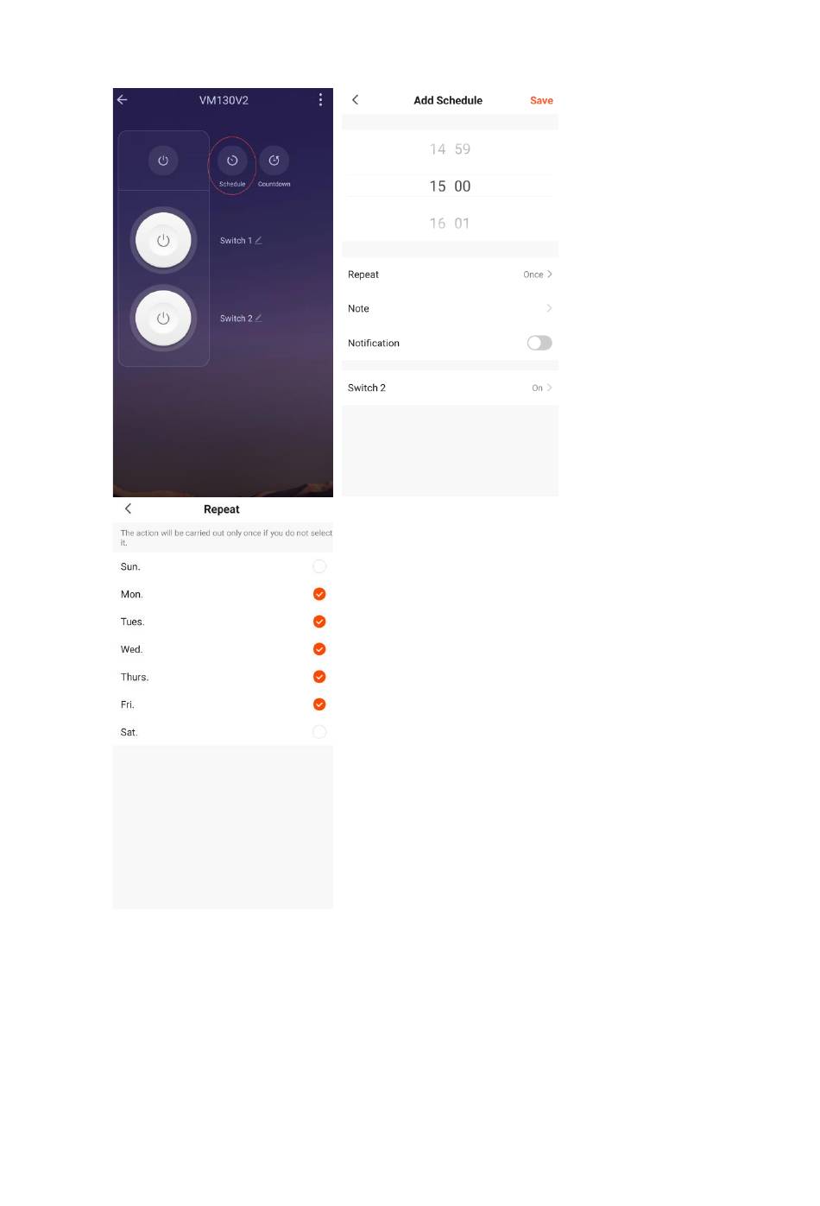Screen dimensions: 820x1206
Task: Check the Sat. repeat day
Action: [319, 732]
